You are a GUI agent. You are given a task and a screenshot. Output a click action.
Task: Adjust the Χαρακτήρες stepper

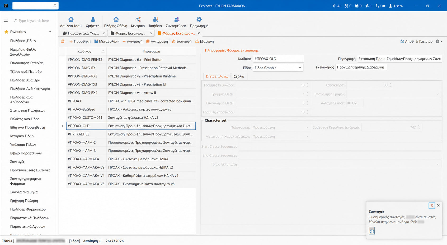[x=390, y=85]
